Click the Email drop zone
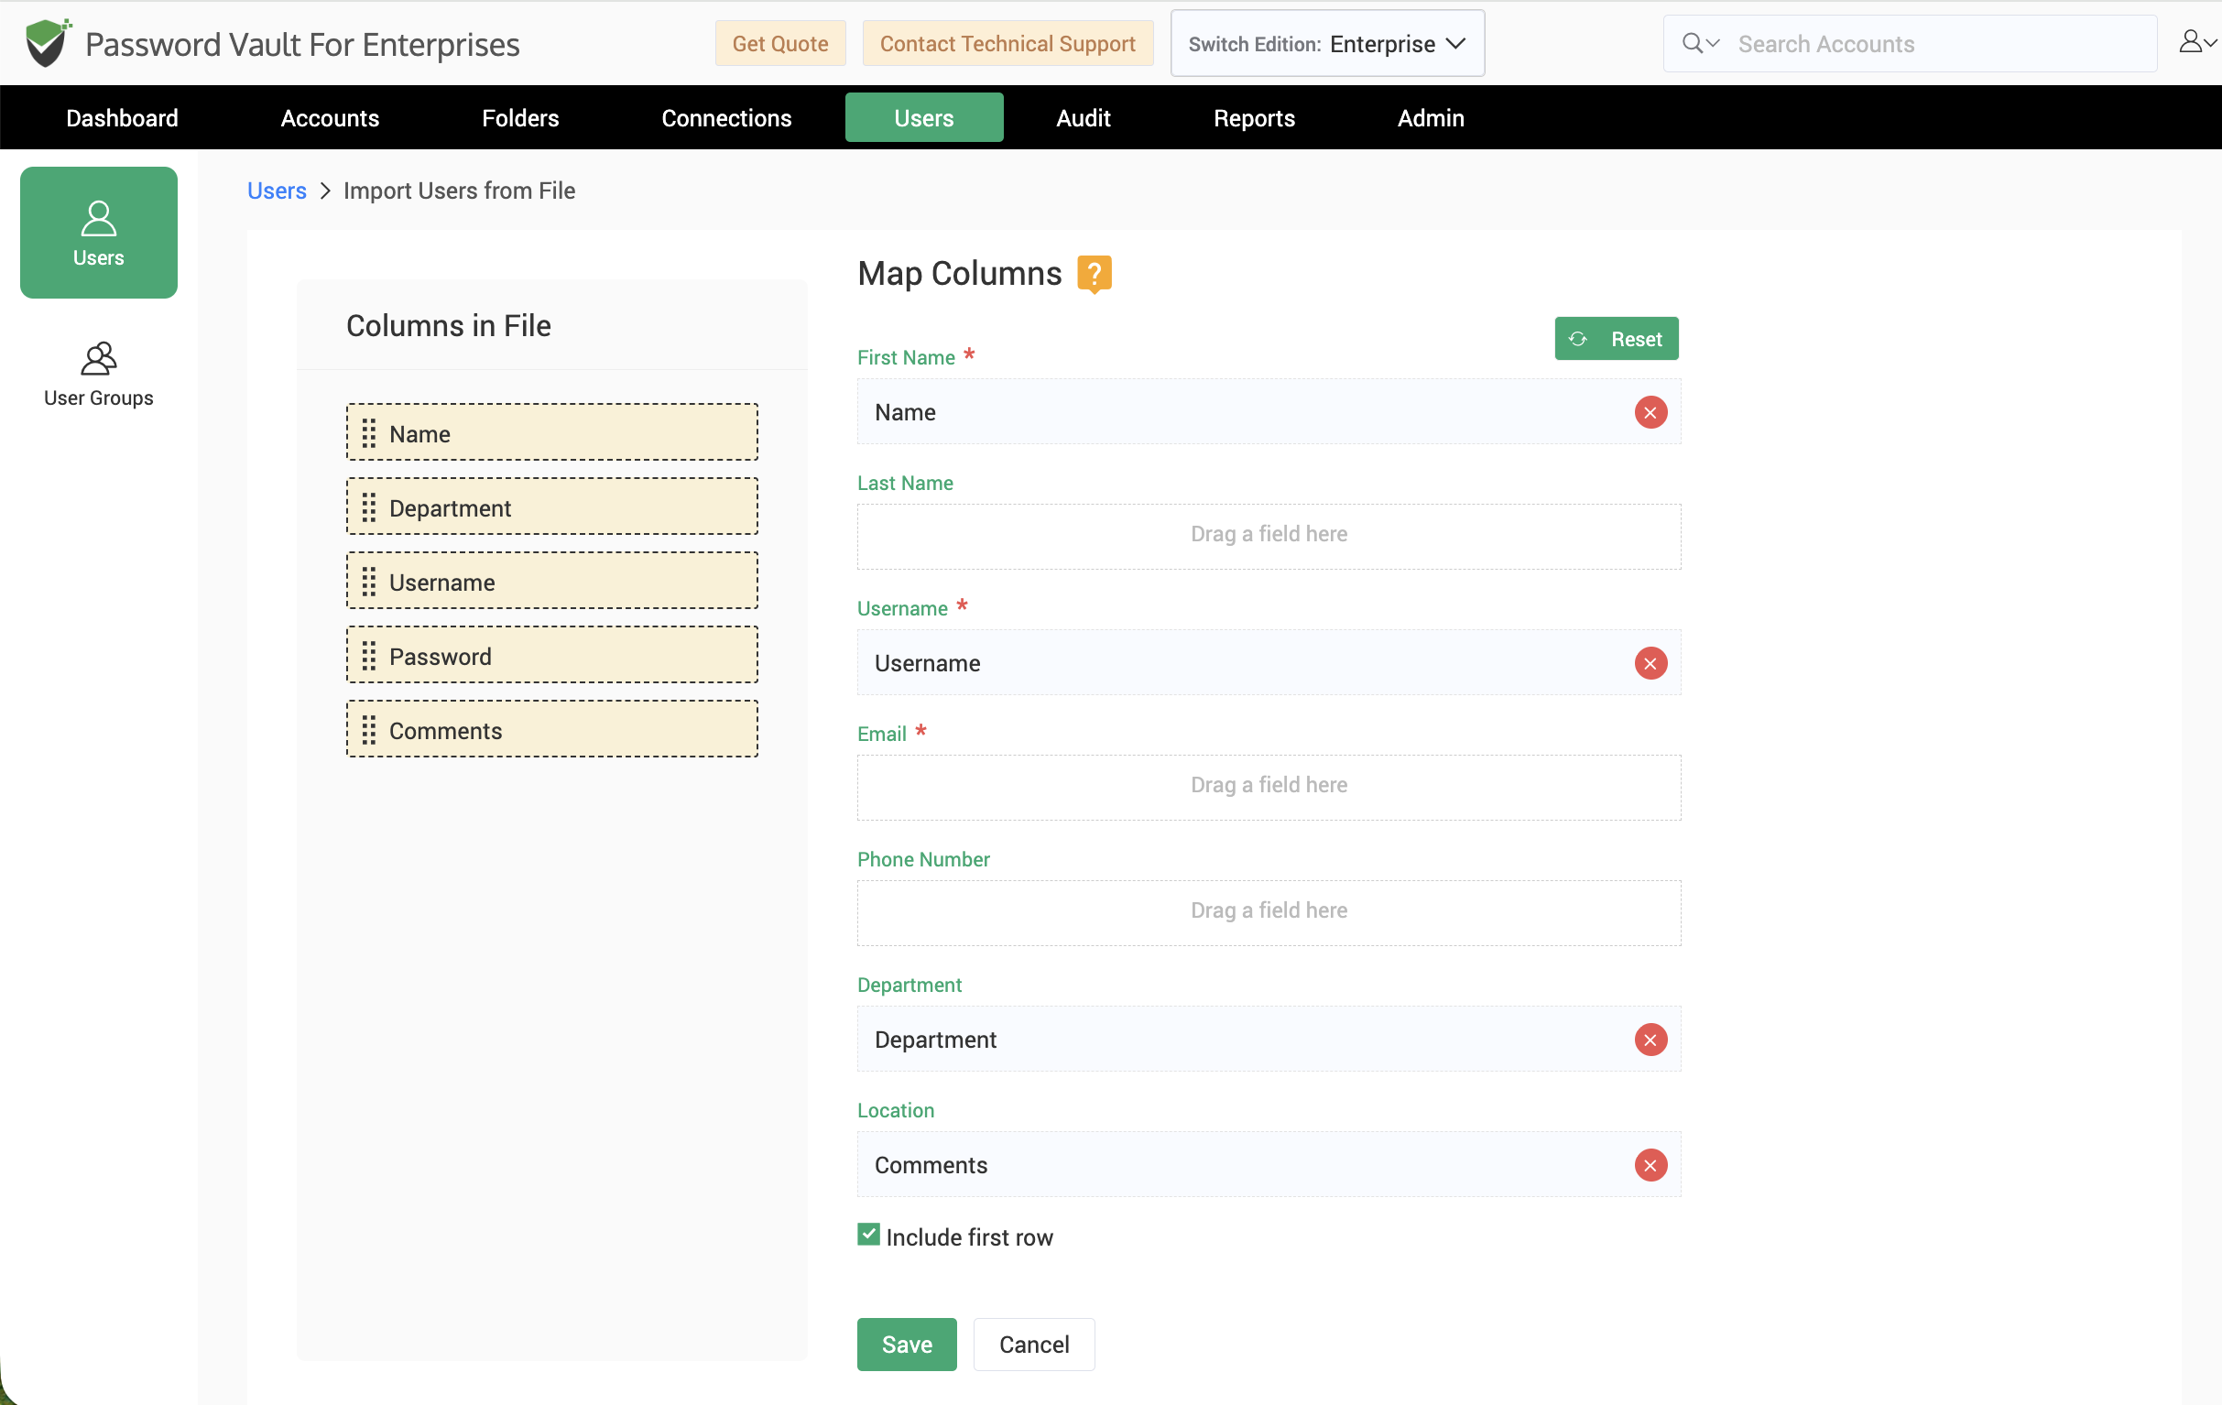This screenshot has height=1405, width=2222. 1269,787
